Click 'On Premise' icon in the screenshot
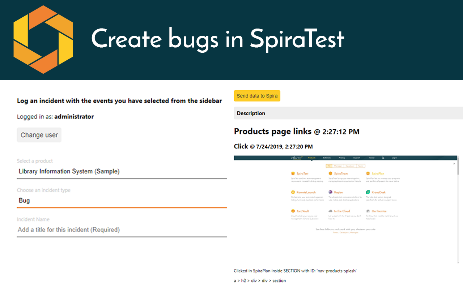This screenshot has width=463, height=289. [x=368, y=211]
